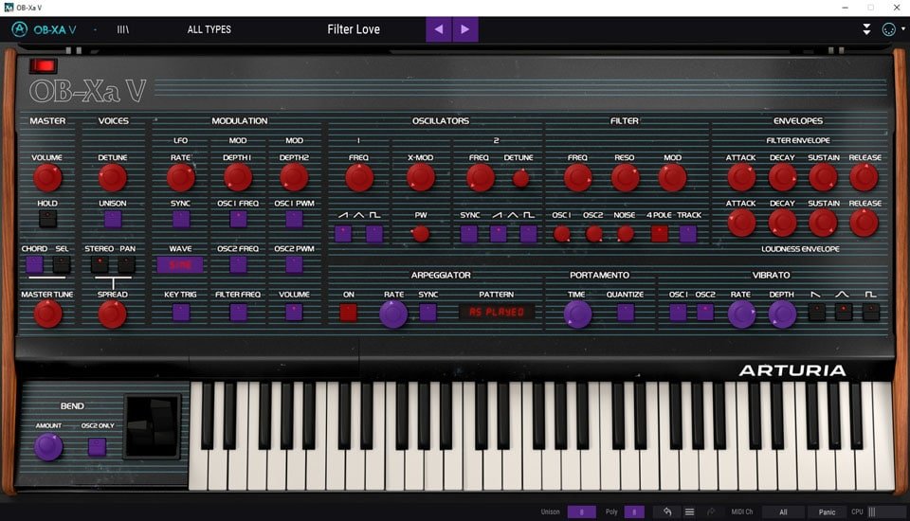This screenshot has width=910, height=521.
Task: Toggle vibrato OSC2 button
Action: point(705,313)
